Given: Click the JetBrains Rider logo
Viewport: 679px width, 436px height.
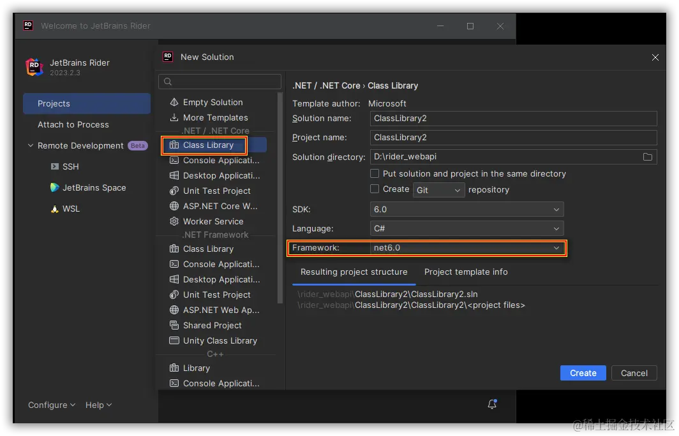Looking at the screenshot, I should (x=34, y=67).
